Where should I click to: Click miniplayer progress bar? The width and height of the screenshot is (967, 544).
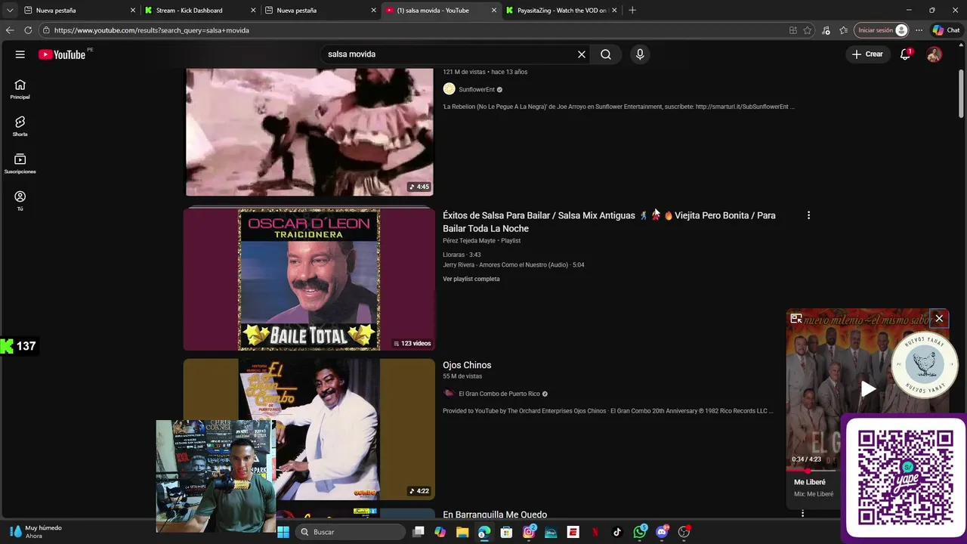coord(813,470)
